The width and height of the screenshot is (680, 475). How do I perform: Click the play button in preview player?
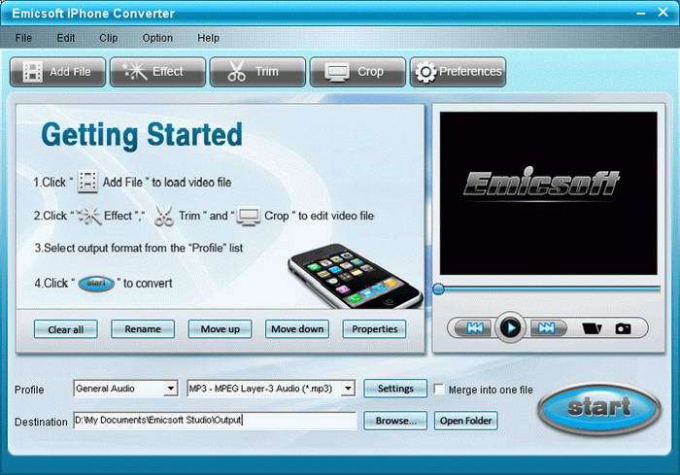click(x=510, y=327)
